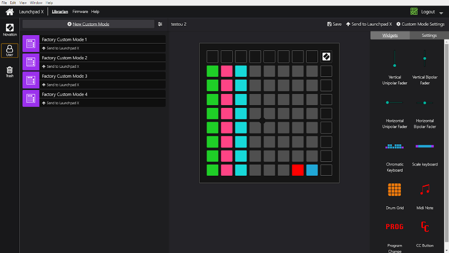Click the red pad in bottom row

[298, 170]
